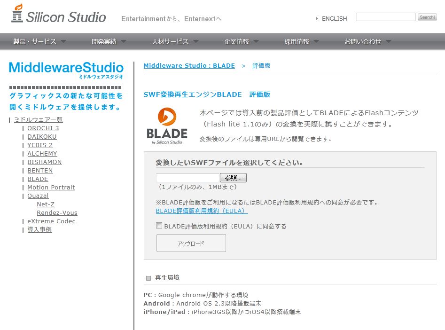The width and height of the screenshot is (445, 330).
Task: Open the DAIKOKU sidebar link
Action: (42, 137)
